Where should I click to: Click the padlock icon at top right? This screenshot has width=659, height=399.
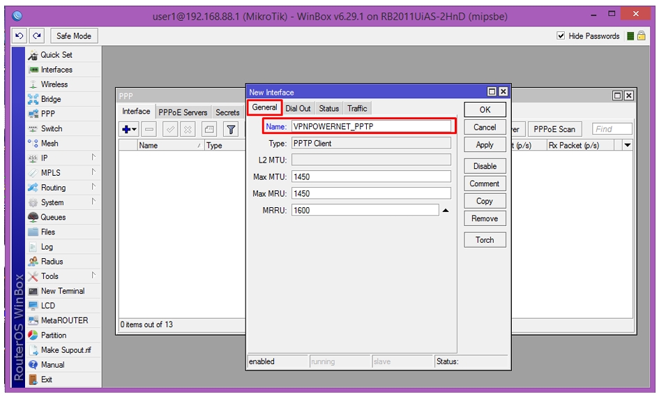click(x=642, y=36)
